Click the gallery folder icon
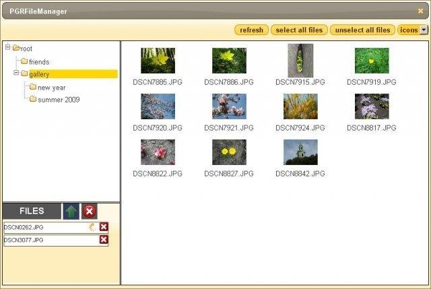Image resolution: width=431 pixels, height=289 pixels. point(24,73)
